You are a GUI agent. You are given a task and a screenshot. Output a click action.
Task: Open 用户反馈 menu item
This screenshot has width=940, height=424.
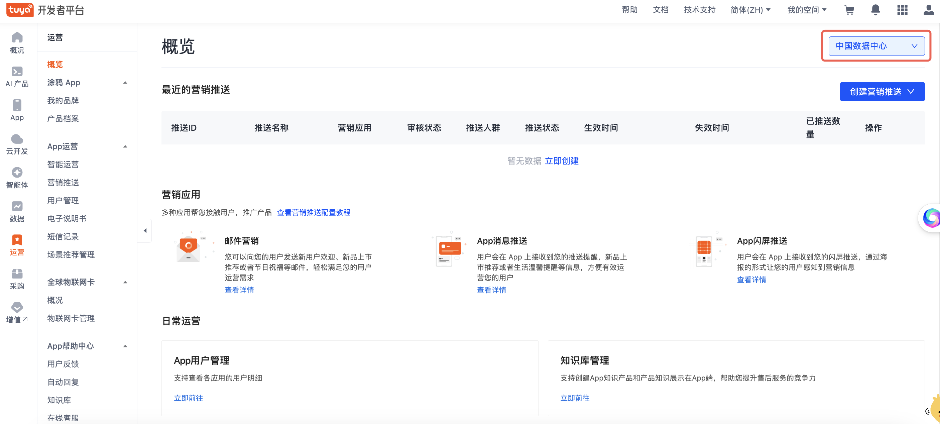(63, 364)
